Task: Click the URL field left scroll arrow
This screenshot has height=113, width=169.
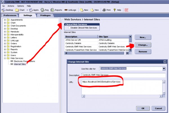Action: click(83, 96)
